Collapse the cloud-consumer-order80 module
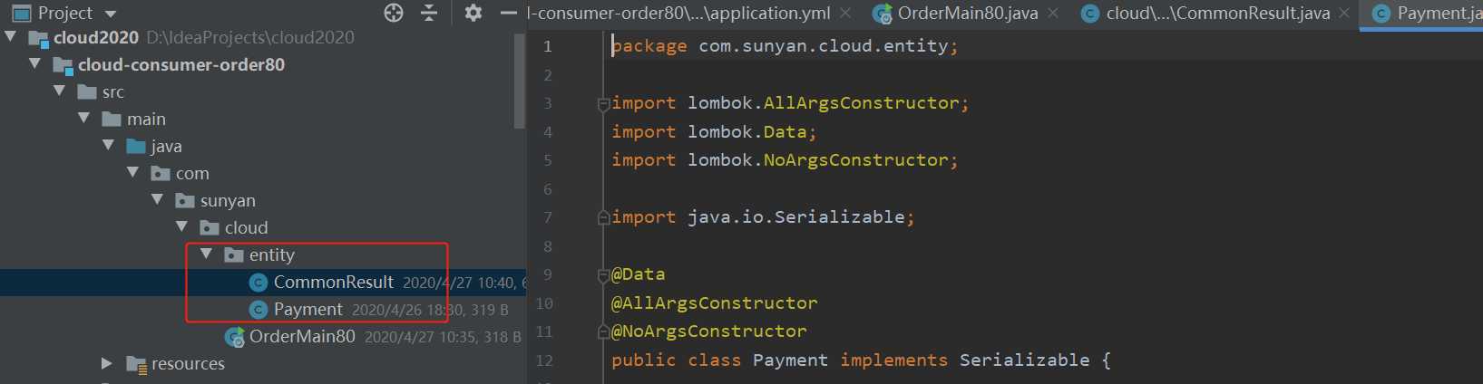1483x384 pixels. 34,64
